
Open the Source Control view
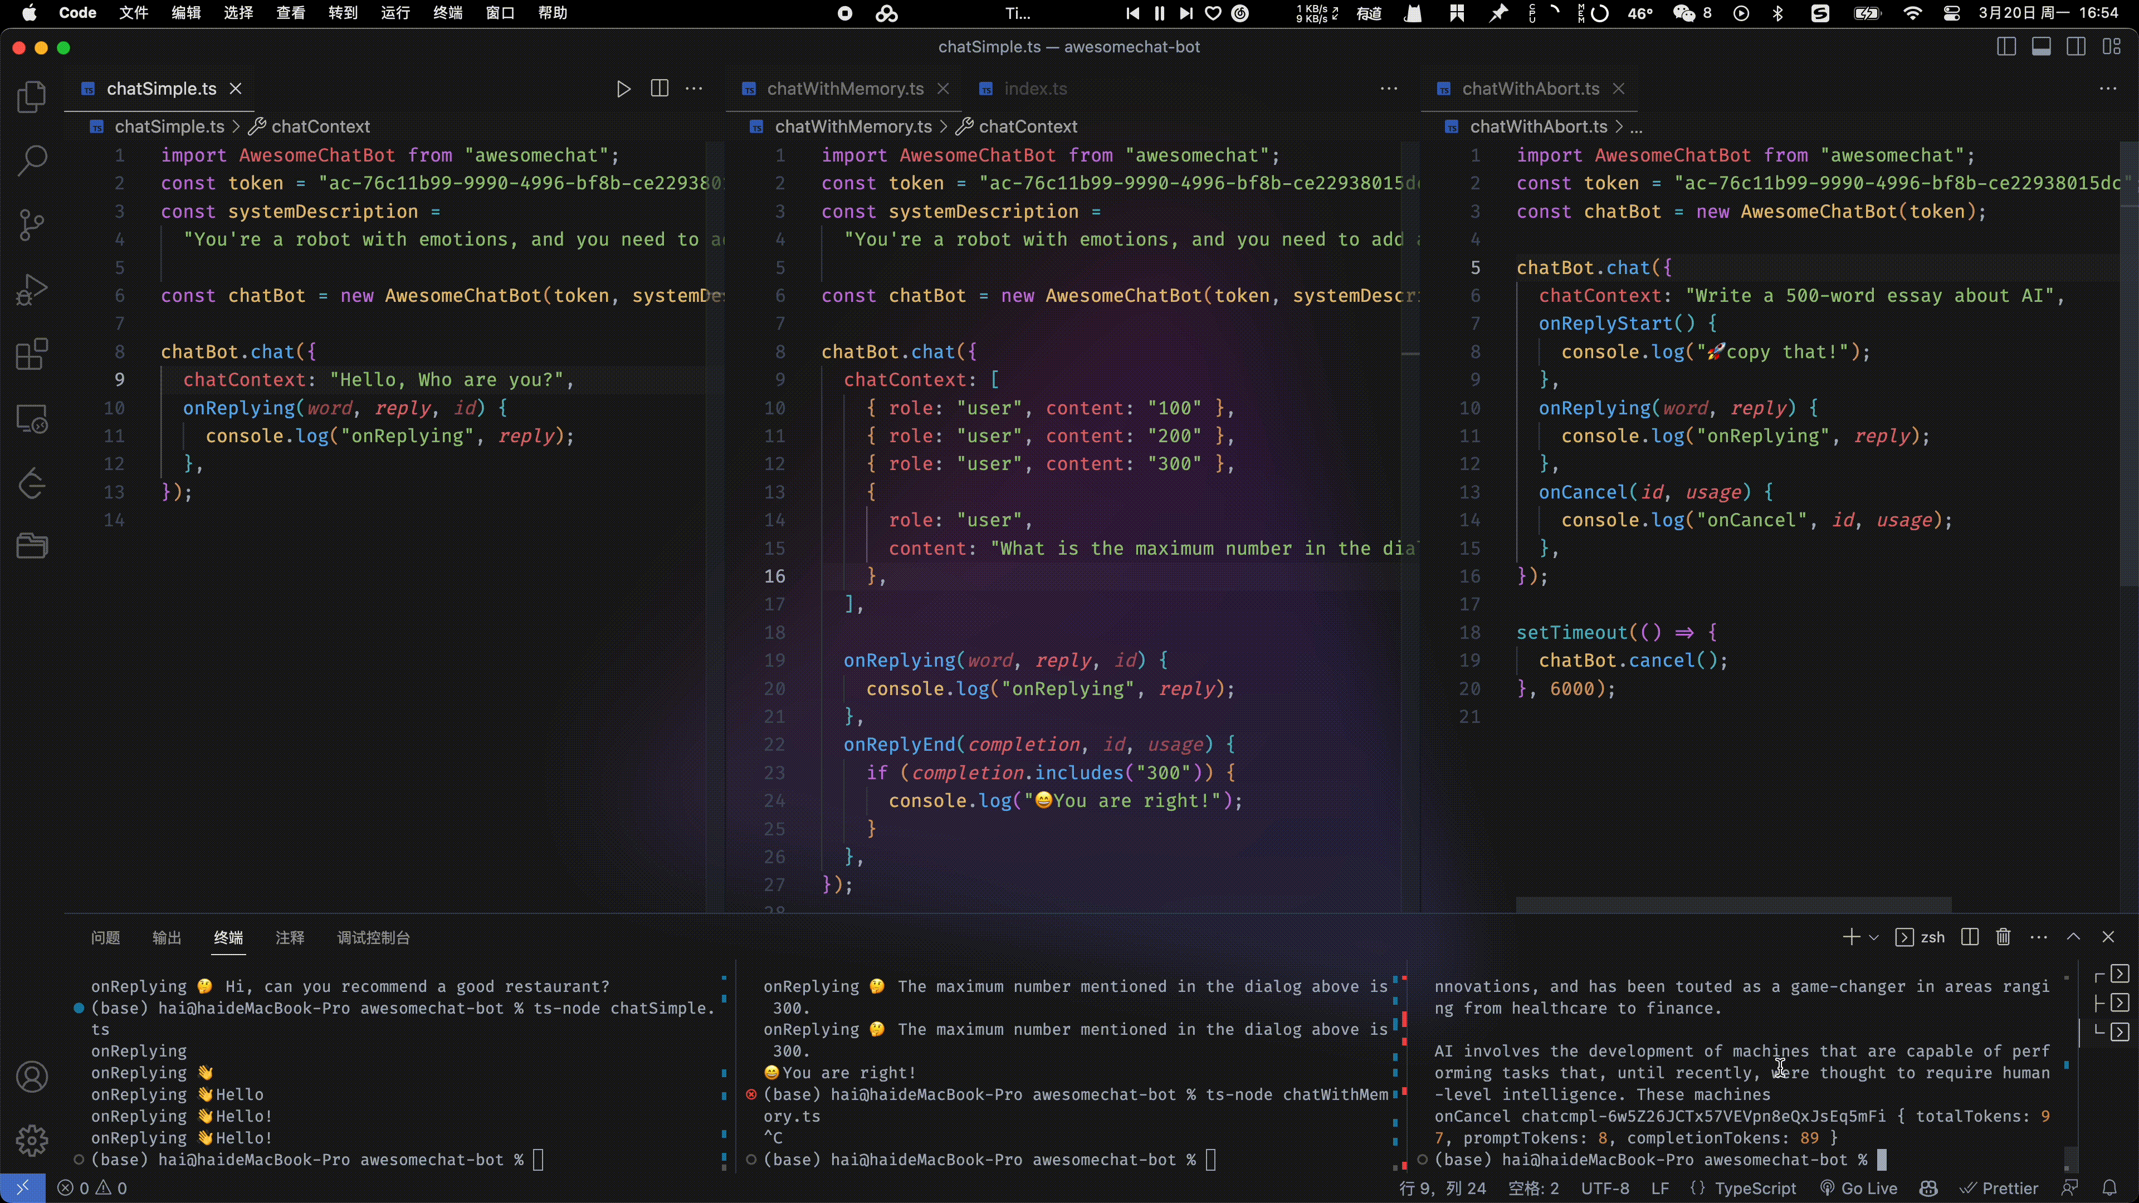[32, 224]
